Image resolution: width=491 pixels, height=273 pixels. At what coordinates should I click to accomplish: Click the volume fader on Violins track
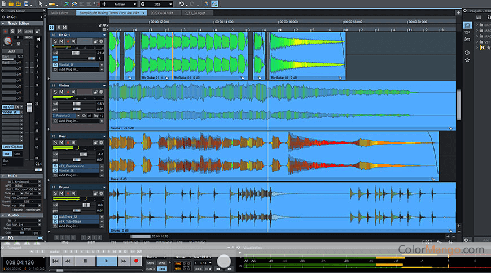pos(77,103)
